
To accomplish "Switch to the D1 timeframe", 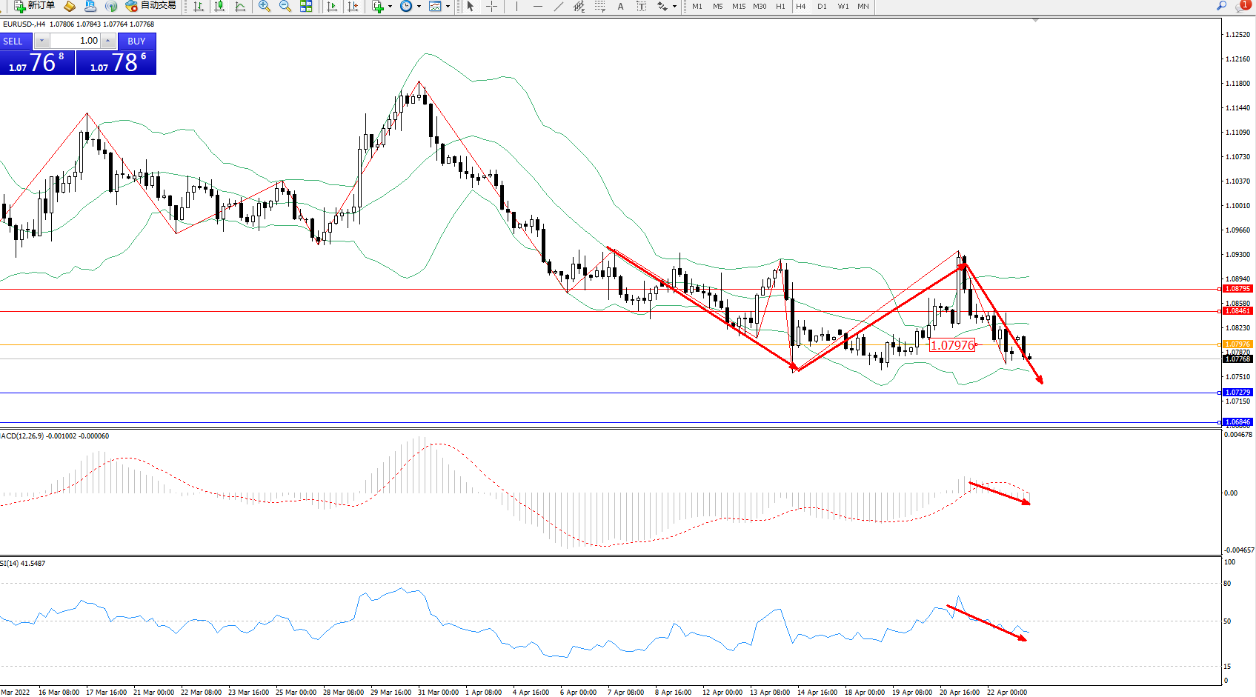I will [x=822, y=6].
